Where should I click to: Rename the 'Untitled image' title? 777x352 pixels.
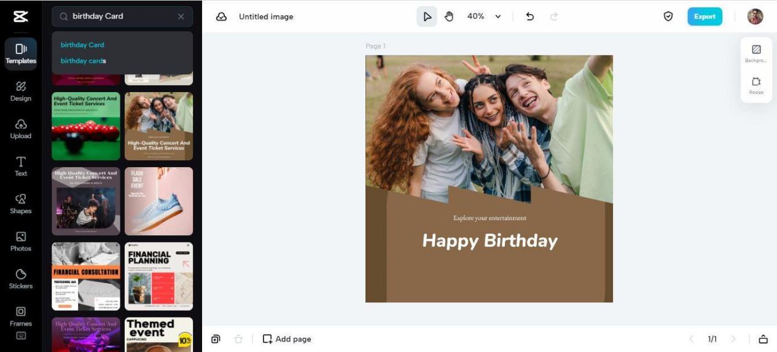(266, 17)
